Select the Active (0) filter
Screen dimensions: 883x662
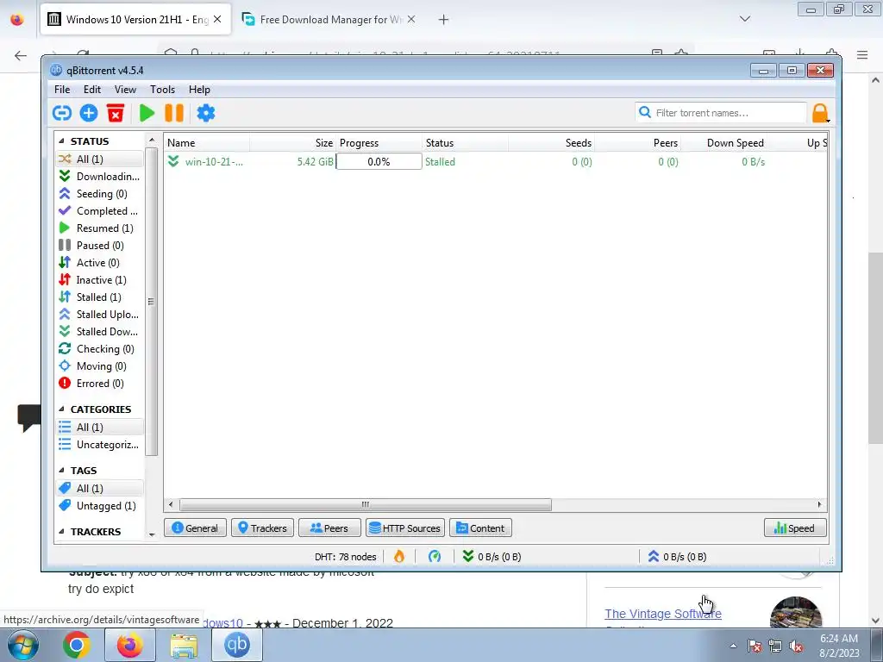tap(100, 263)
